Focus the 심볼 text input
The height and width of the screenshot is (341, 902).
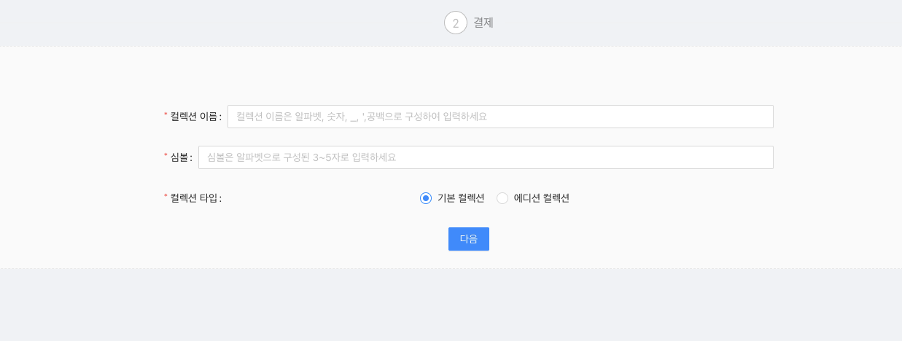(486, 157)
